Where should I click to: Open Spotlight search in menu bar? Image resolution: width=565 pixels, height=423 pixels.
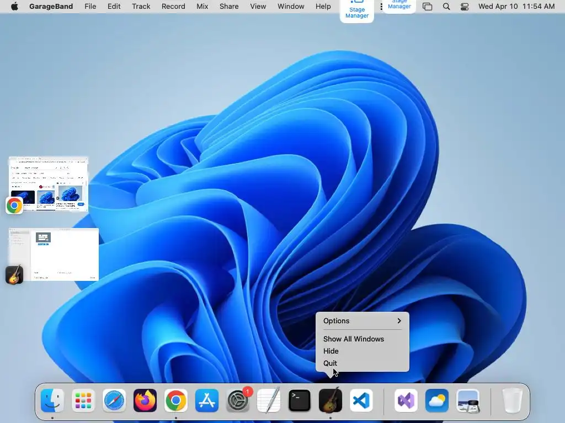point(446,7)
